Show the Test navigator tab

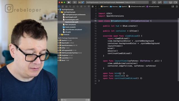coord(77,6)
